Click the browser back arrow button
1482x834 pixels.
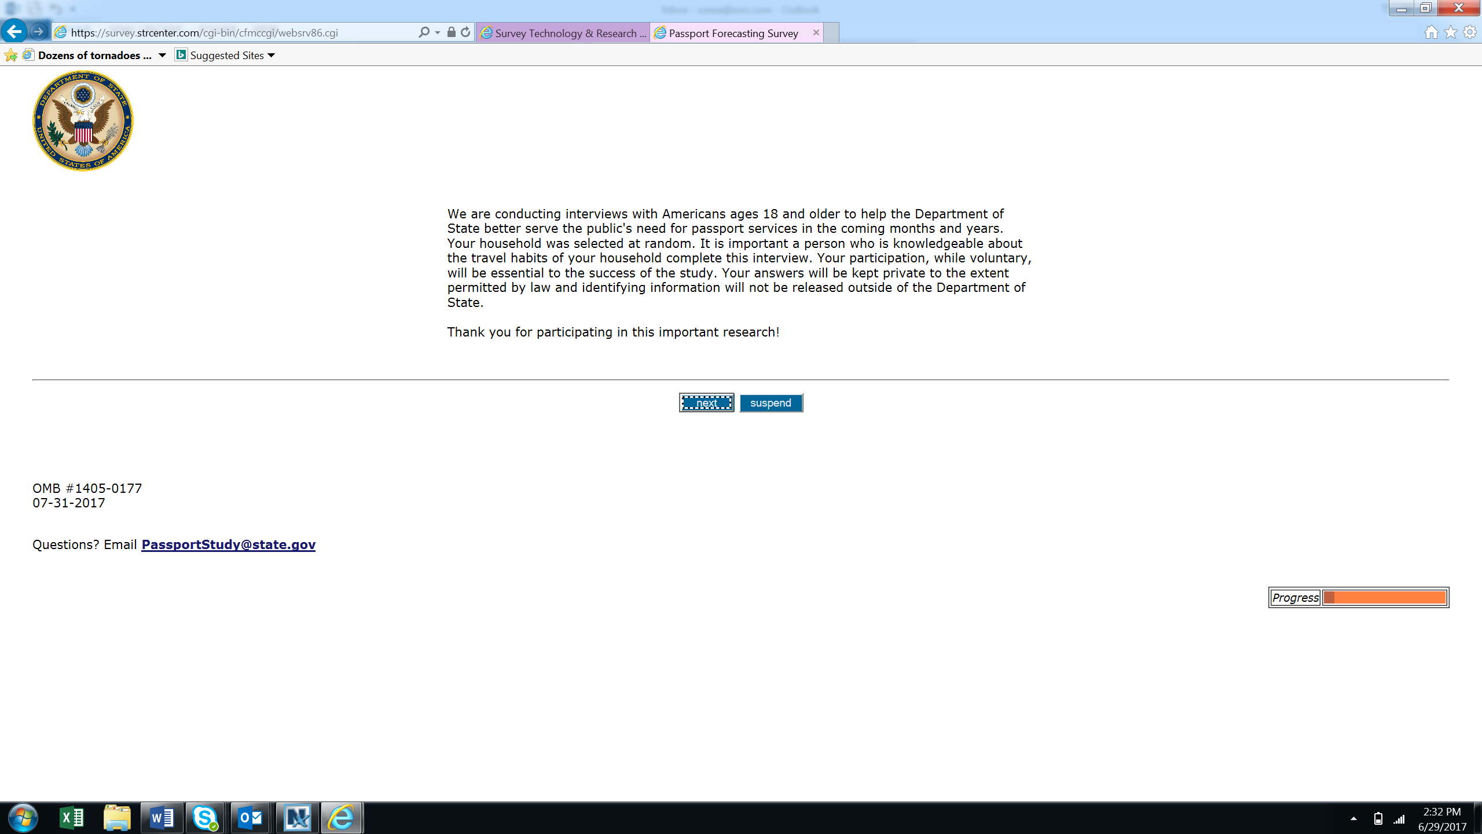click(x=14, y=31)
